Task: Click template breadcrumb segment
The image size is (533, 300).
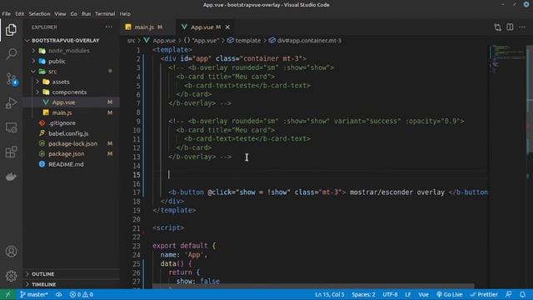Action: coord(244,41)
